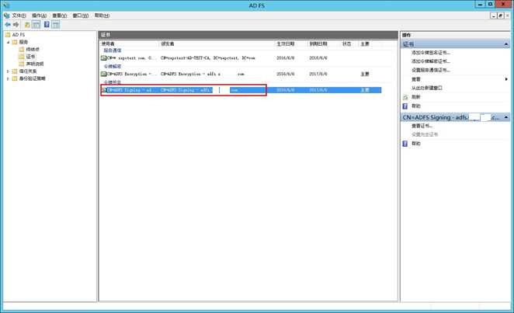This screenshot has height=313, width=514.
Task: Click the 颁发者 column header
Action: (x=167, y=43)
